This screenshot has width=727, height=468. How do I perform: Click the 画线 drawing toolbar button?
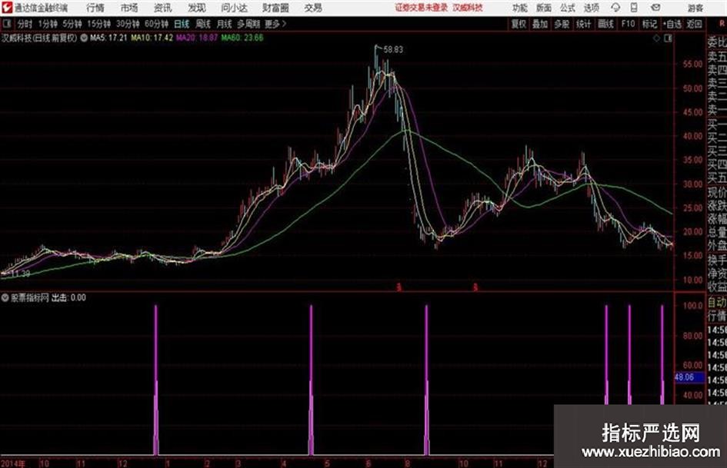[605, 24]
